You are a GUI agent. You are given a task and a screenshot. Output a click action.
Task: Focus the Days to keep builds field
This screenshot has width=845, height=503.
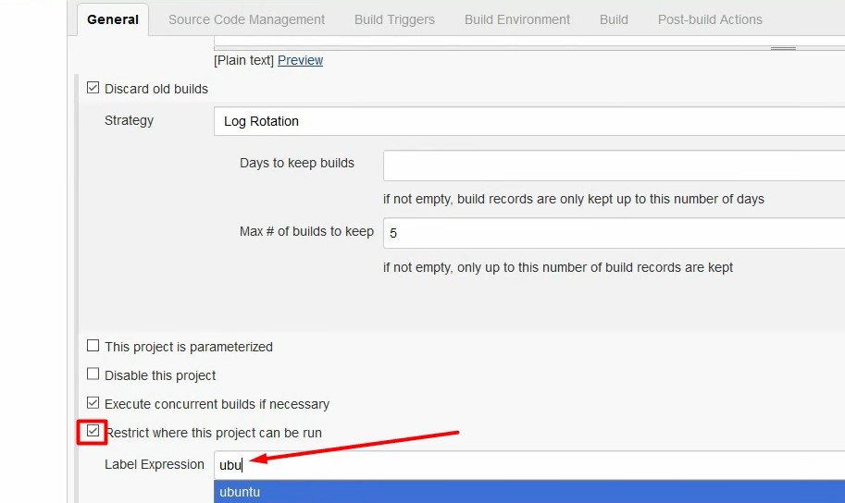pyautogui.click(x=614, y=166)
